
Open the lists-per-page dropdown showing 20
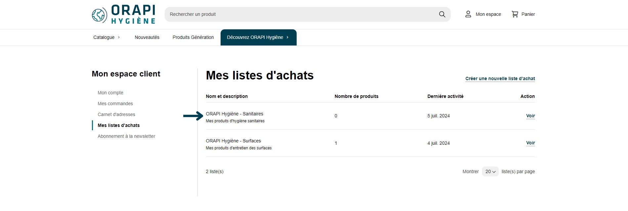pos(490,171)
